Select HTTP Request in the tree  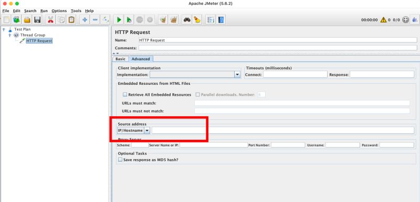[39, 41]
